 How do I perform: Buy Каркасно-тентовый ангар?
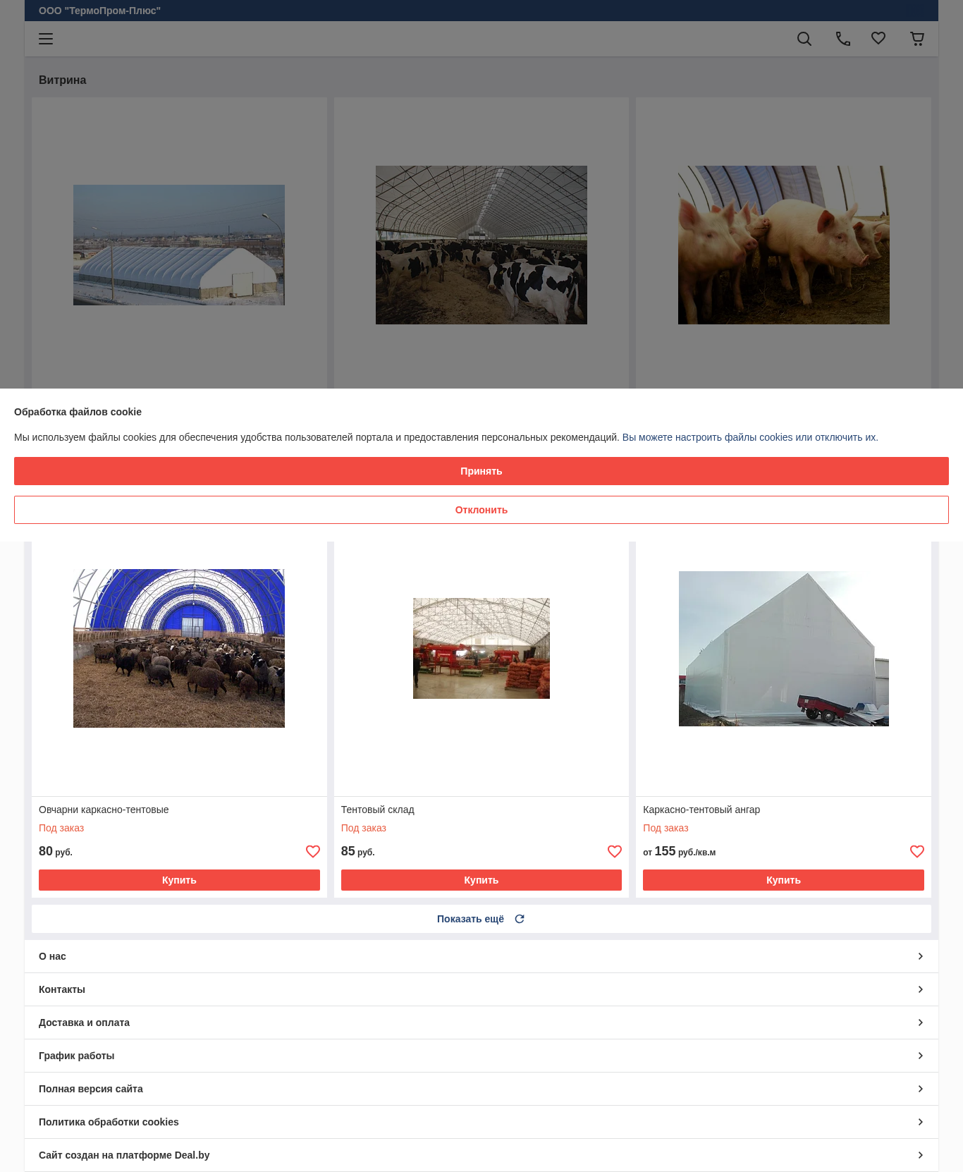click(783, 880)
